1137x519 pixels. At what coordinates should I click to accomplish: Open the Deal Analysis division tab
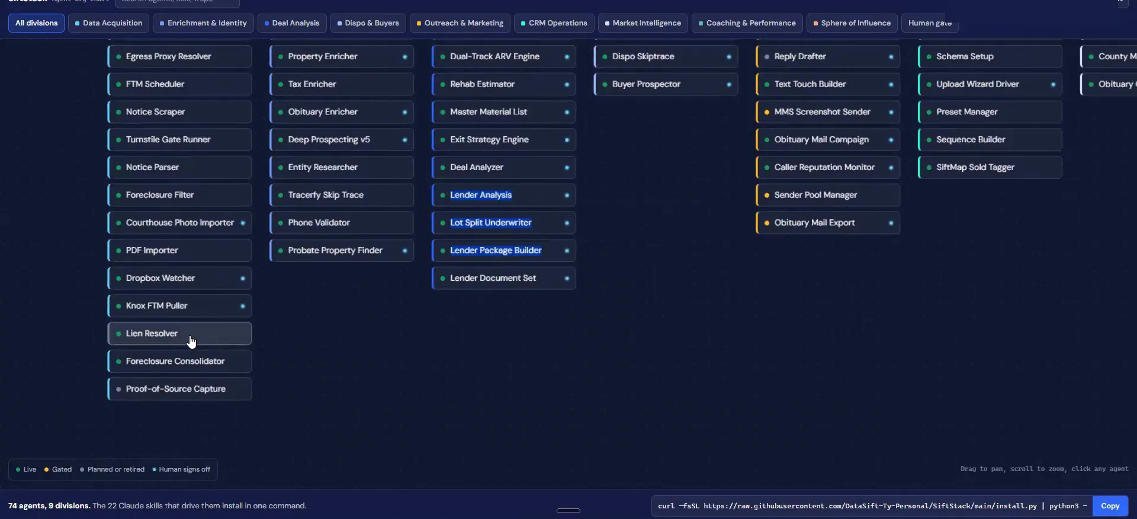[x=292, y=23]
